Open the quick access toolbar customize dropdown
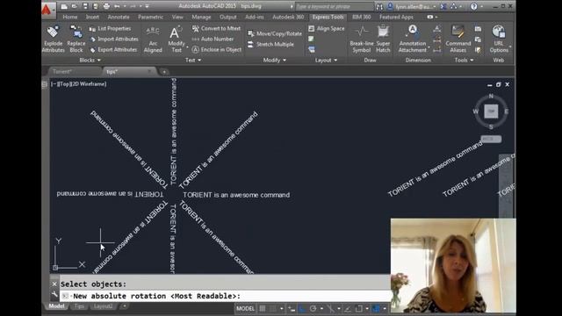This screenshot has height=316, width=562. click(147, 6)
